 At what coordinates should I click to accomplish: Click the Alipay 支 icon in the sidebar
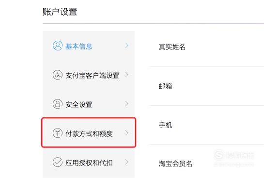tap(58, 75)
